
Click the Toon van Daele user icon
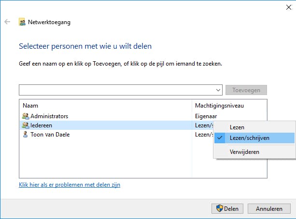click(26, 135)
